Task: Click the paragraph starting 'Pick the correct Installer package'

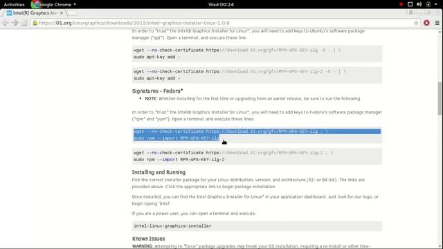Action: tap(248, 183)
